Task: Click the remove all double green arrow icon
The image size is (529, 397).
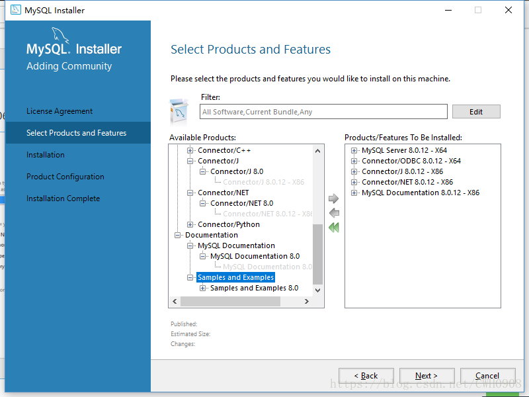Action: point(334,228)
